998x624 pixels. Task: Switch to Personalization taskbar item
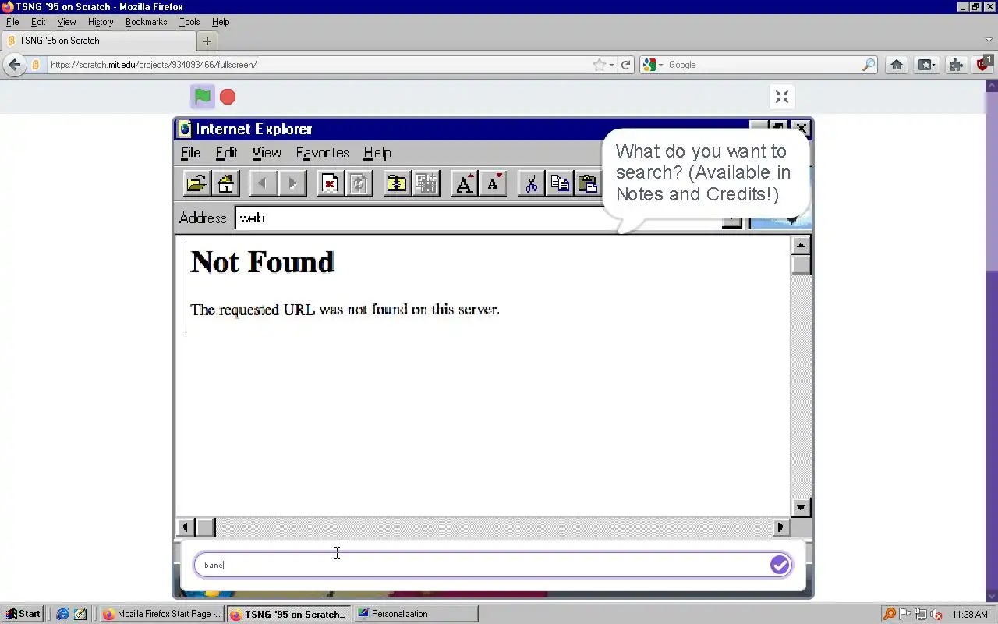tap(416, 614)
